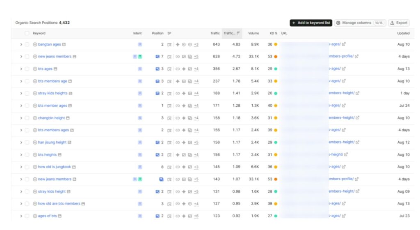
Task: Click the plus icon beside "bts members ages"
Action: pyautogui.click(x=35, y=130)
